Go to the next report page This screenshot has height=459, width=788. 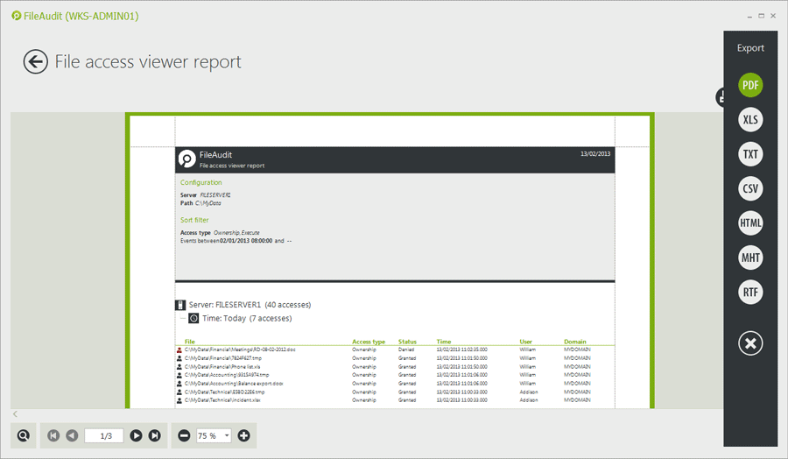(x=136, y=435)
